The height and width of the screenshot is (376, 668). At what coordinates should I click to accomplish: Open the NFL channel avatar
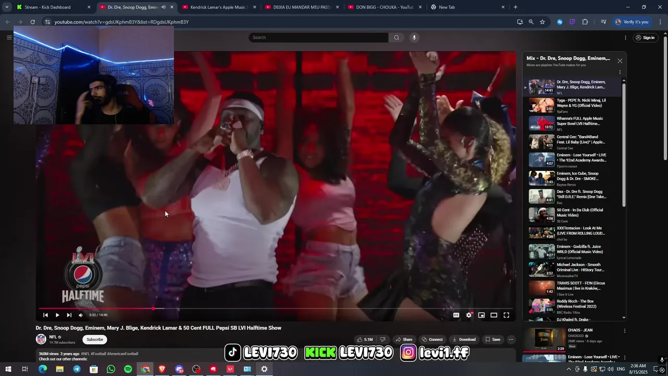(x=41, y=339)
